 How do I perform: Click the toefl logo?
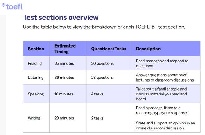coord(12,6)
